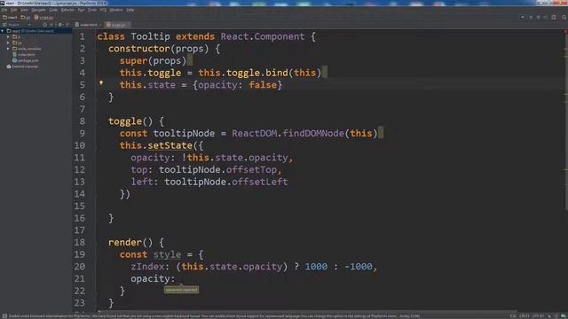The width and height of the screenshot is (568, 319).
Task: Open the Window menu
Action: coord(116,10)
